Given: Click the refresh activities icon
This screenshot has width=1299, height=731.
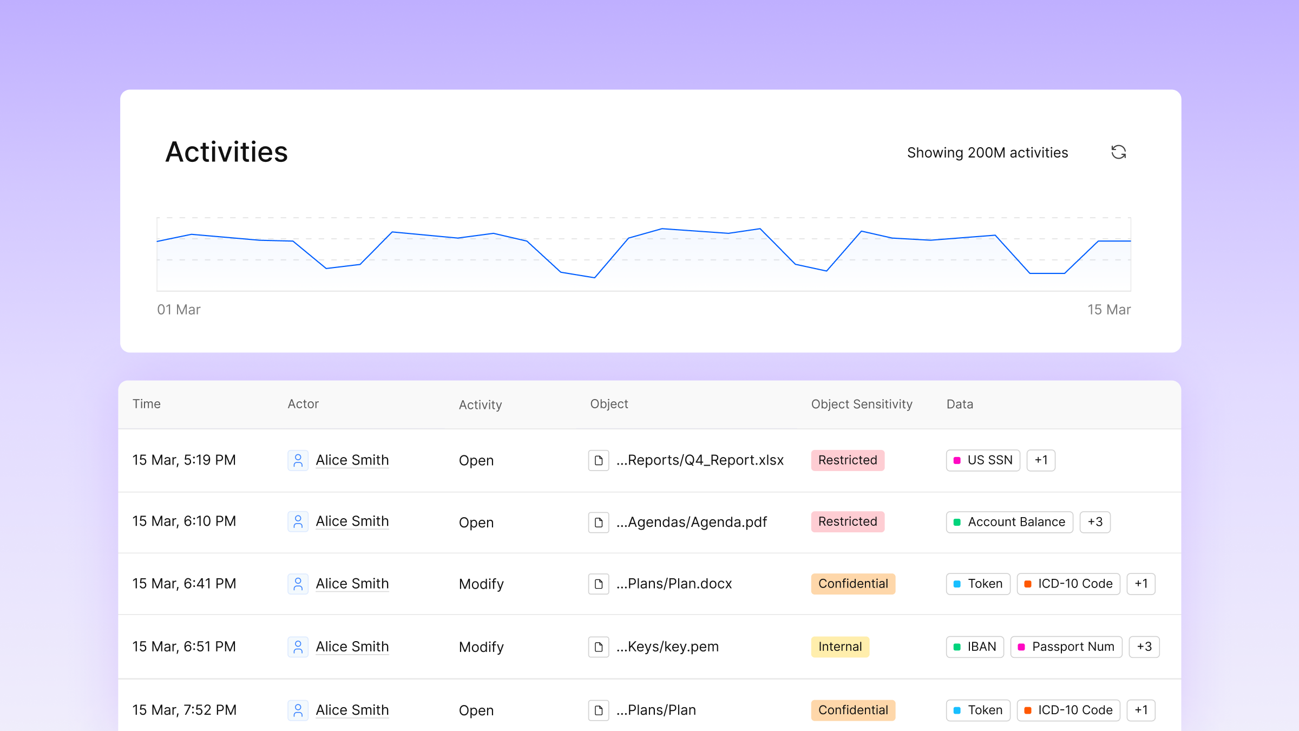Looking at the screenshot, I should (x=1118, y=152).
